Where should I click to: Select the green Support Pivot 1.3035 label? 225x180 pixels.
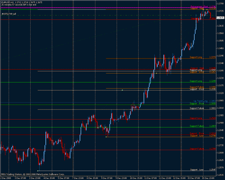point(203,103)
